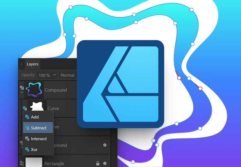This screenshot has height=167, width=241.
Task: Toggle visibility dot of the Rectangle layer
Action: point(105,163)
